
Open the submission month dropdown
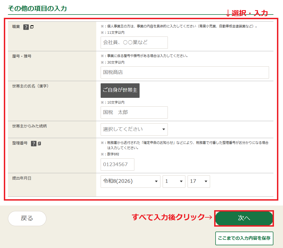(x=174, y=181)
